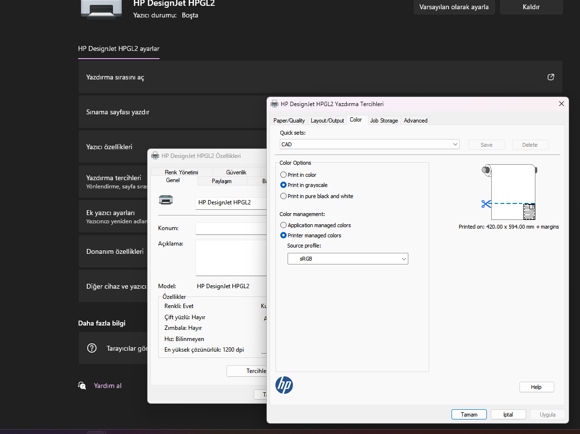Open Yazdırma tercihleri row in settings
580x434 pixels.
(113, 181)
